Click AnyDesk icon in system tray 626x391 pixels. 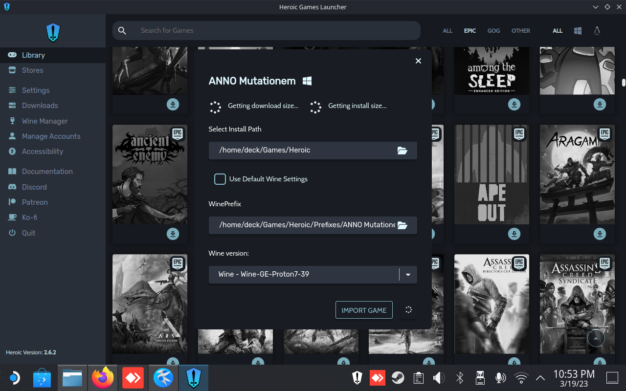(x=377, y=378)
